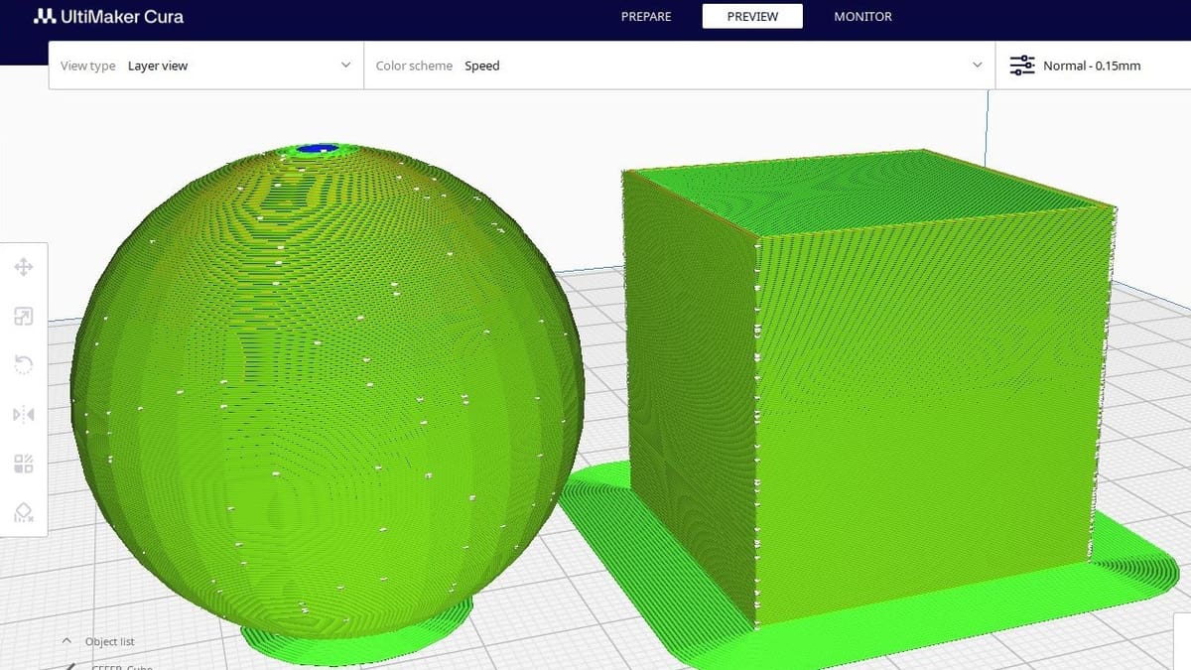This screenshot has width=1191, height=670.
Task: Click the sliced cube model
Action: (868, 387)
